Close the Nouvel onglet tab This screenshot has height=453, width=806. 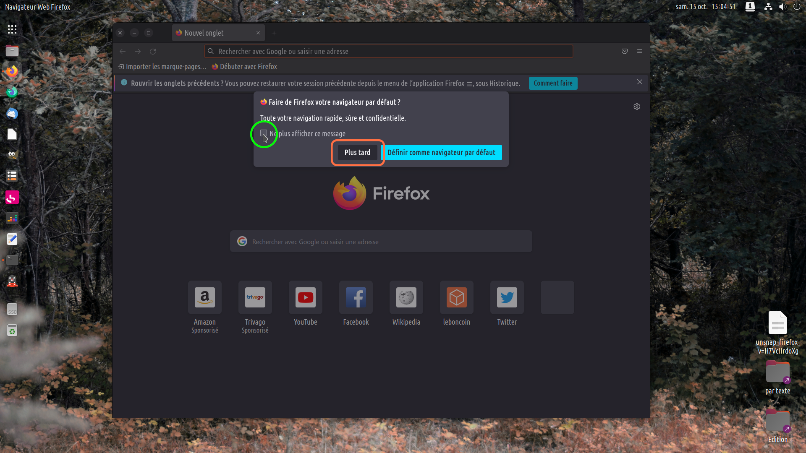tap(258, 33)
